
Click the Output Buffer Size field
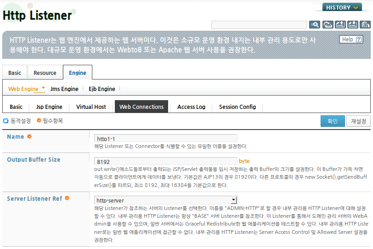pos(166,161)
